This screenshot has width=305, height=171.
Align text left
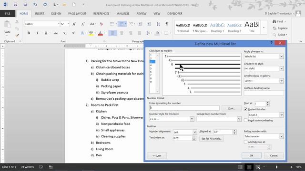coord(112,33)
